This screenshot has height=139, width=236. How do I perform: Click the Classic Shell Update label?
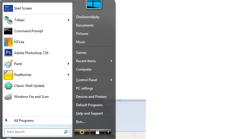click(29, 86)
